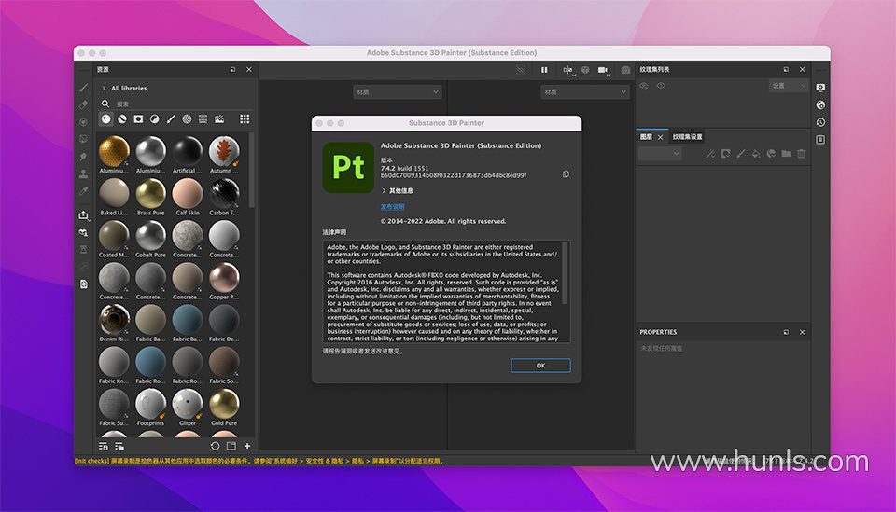Switch assets panel grid view icon
Image resolution: width=896 pixels, height=512 pixels.
[x=245, y=118]
